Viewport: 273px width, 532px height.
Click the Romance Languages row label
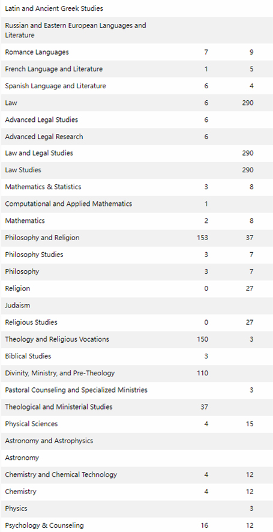pos(37,52)
